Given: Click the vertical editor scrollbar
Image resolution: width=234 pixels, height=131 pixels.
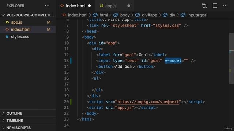Looking at the screenshot, I should click(x=231, y=58).
